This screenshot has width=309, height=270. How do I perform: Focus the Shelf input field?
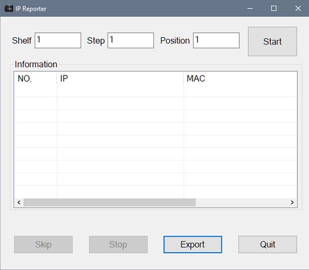click(x=58, y=40)
